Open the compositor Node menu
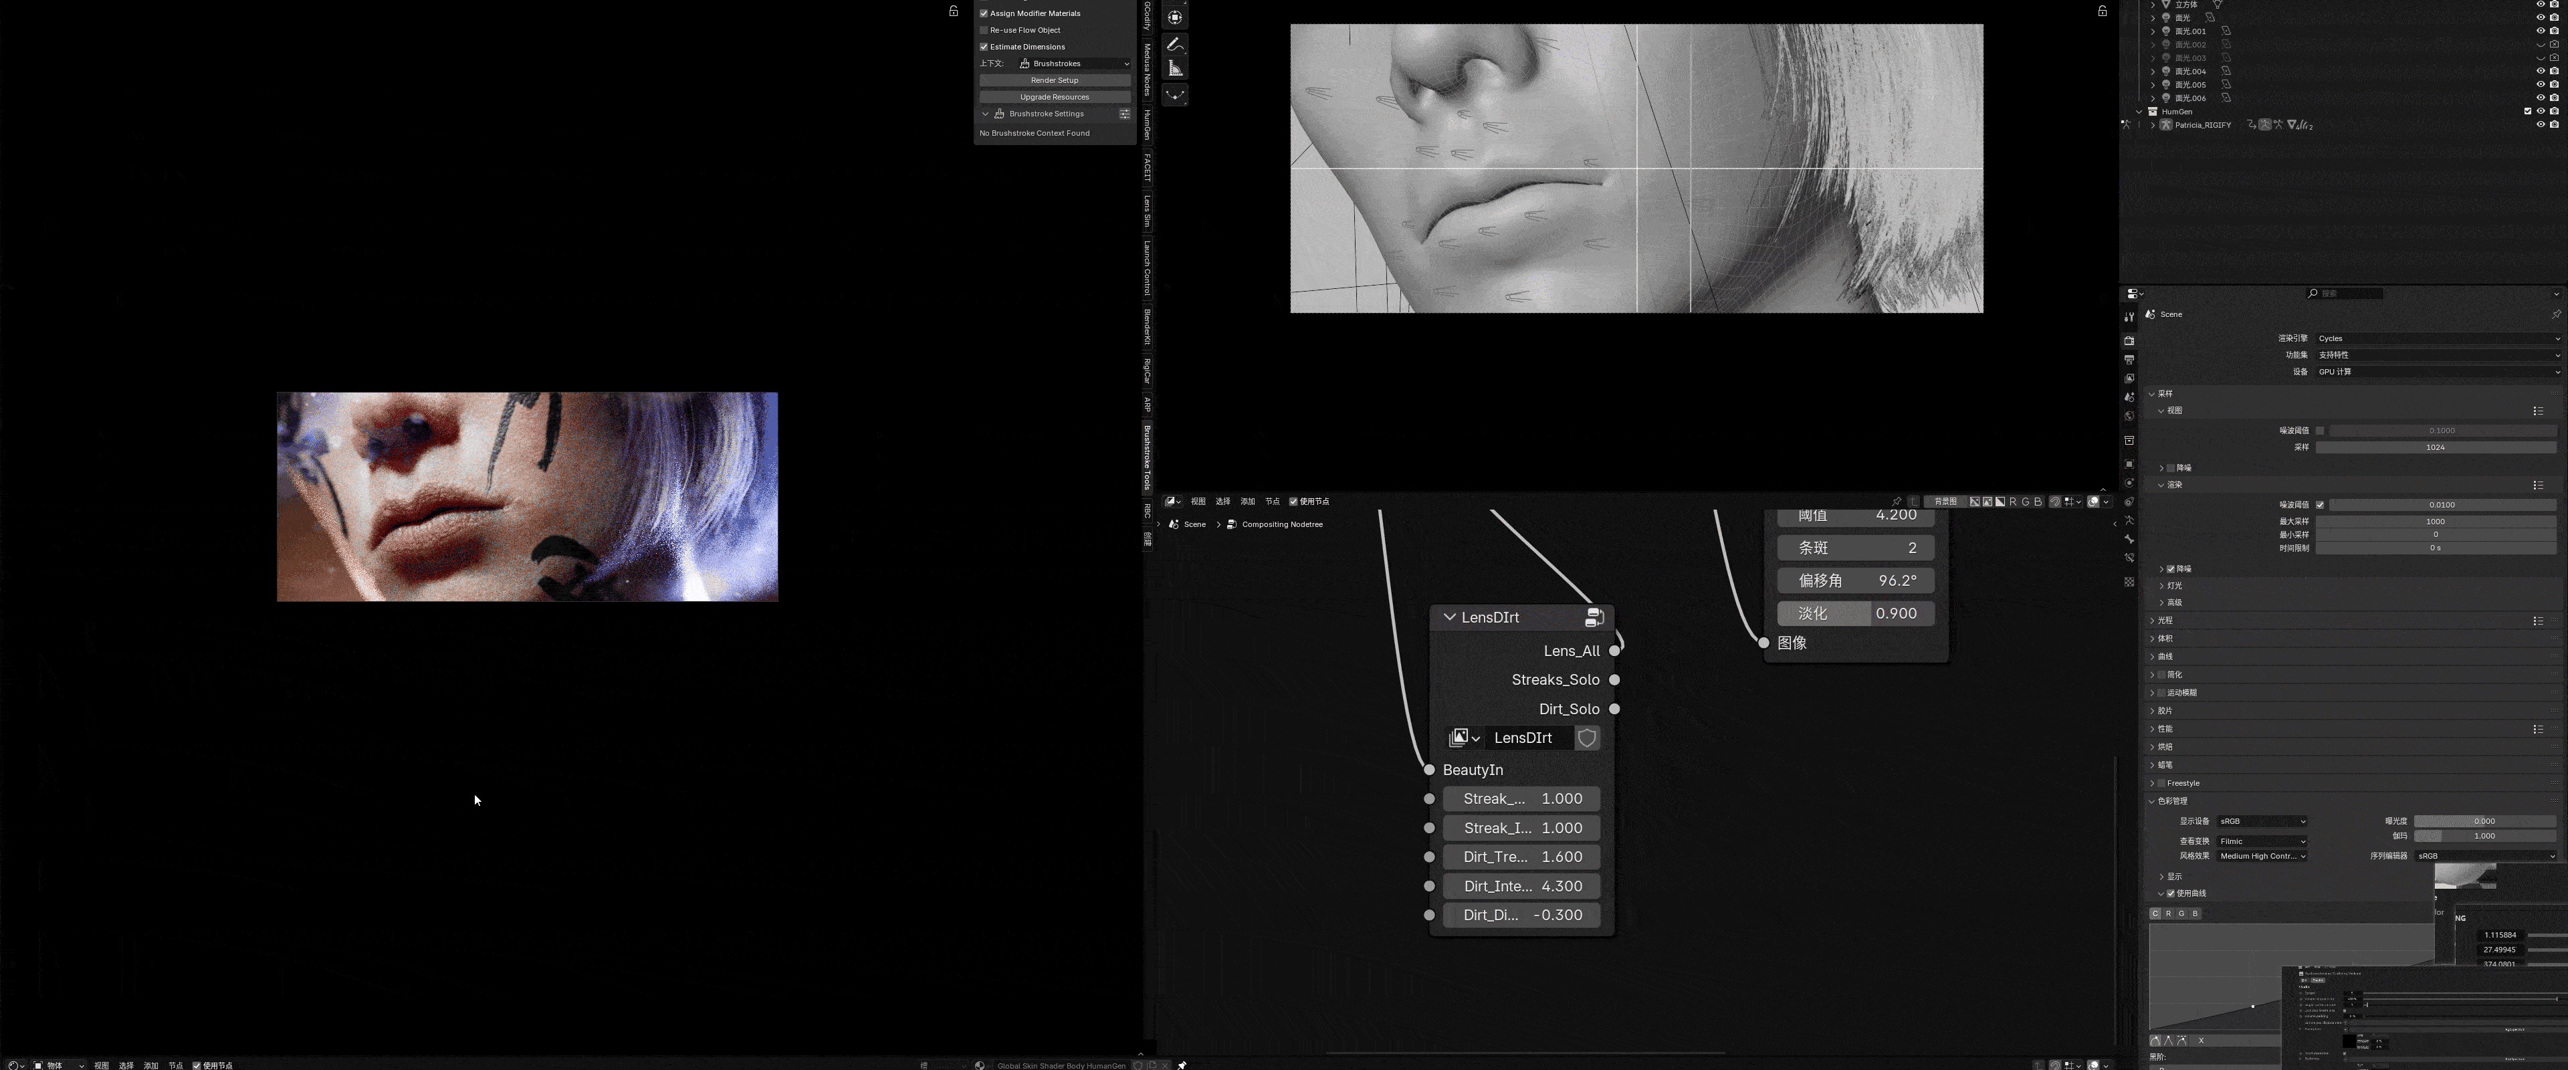 pos(1271,502)
